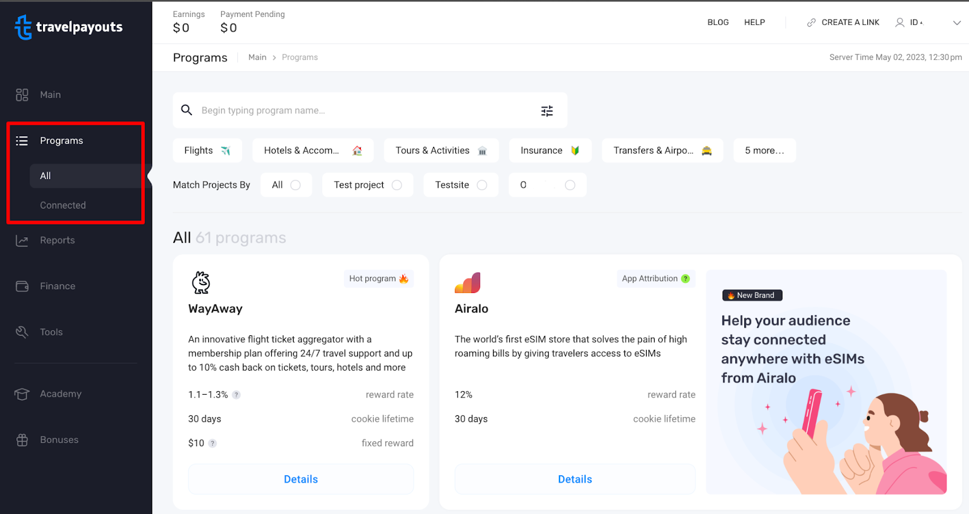Expand the account dropdown chevron

957,22
